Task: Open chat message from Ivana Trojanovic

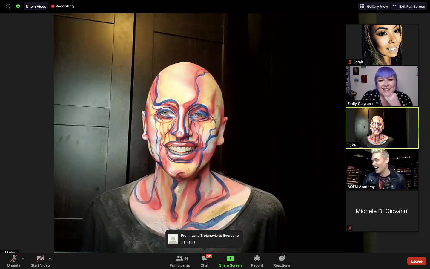Action: 205,239
